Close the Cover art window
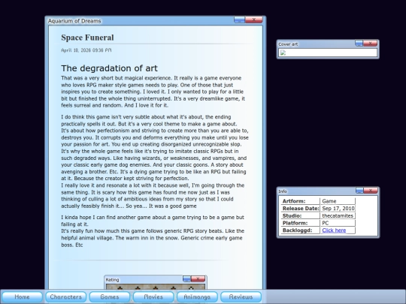This screenshot has width=406, height=304. tap(370, 44)
